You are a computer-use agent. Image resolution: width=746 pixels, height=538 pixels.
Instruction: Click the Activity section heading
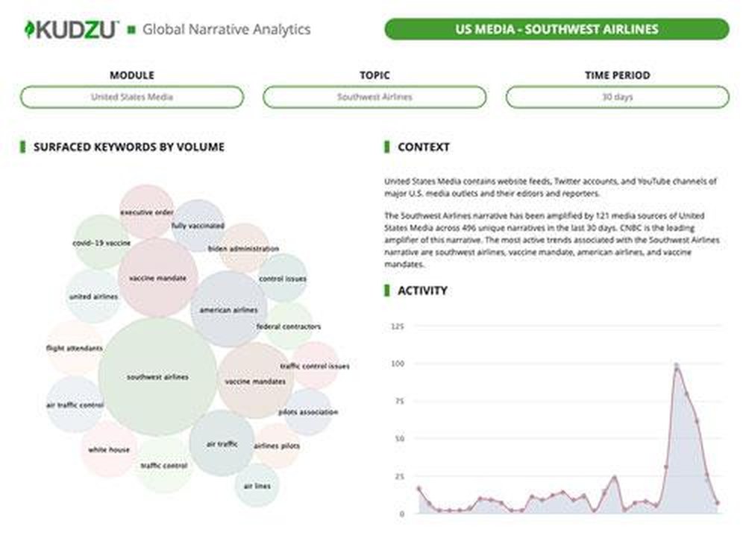pos(422,291)
